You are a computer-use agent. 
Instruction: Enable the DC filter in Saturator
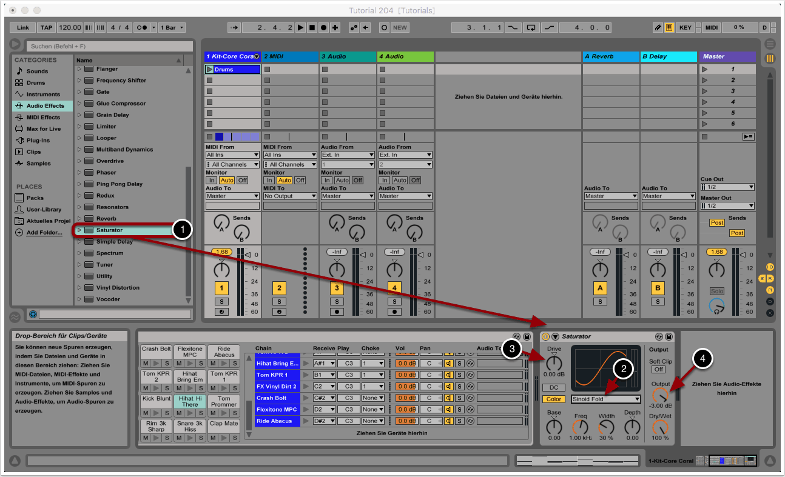553,387
